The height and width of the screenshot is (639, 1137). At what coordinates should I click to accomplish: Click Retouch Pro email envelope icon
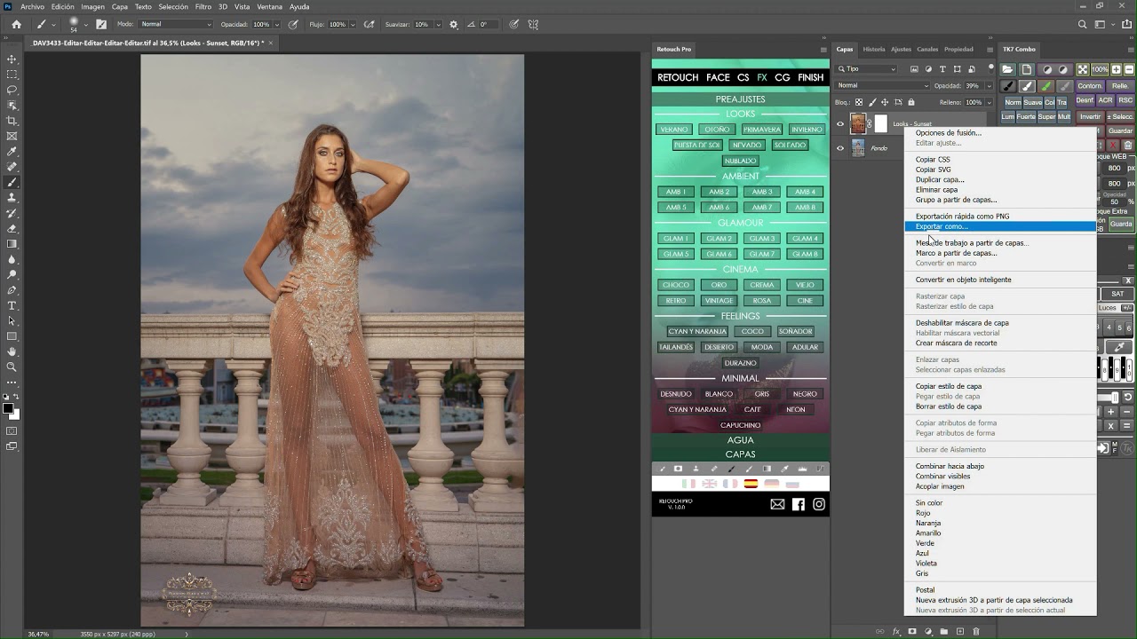tap(777, 504)
